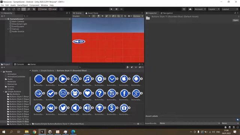Screen dimensions: 240x135
Task: Open the Account dropdown
Action: tap(200, 9)
